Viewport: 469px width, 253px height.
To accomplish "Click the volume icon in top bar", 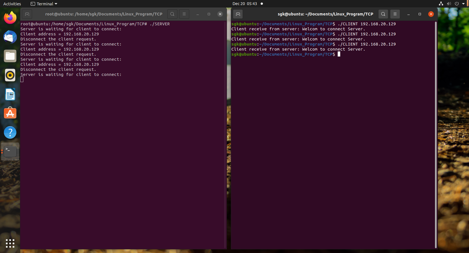I will [449, 4].
